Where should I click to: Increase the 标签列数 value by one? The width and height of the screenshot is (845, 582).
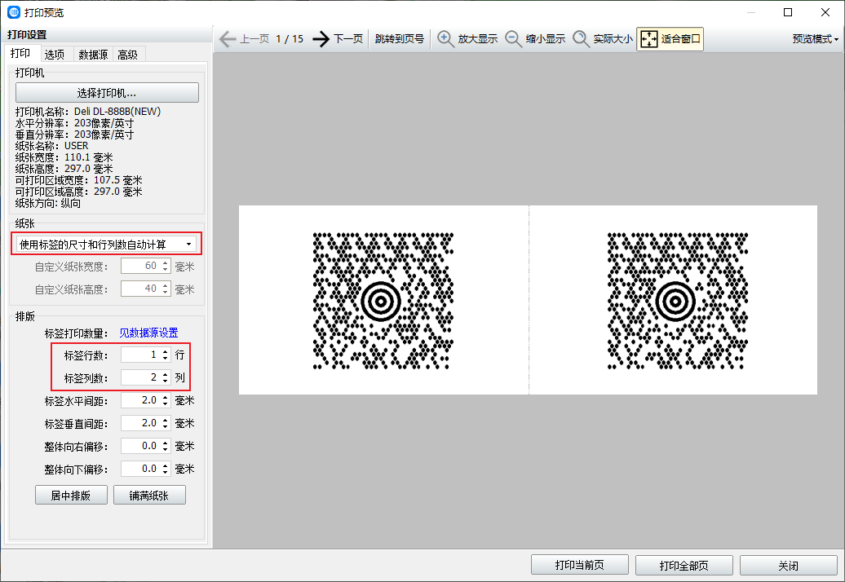(x=166, y=374)
